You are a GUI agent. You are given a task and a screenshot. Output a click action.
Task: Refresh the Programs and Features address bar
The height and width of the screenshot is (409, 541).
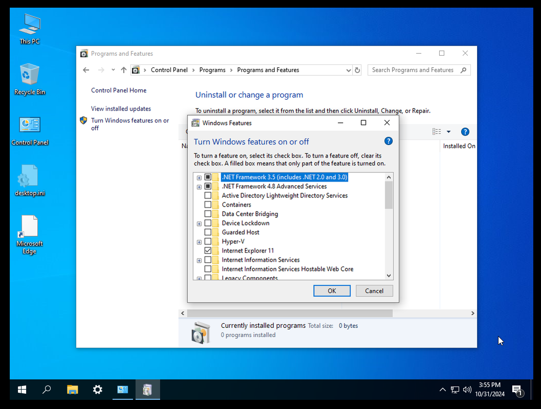(x=357, y=70)
